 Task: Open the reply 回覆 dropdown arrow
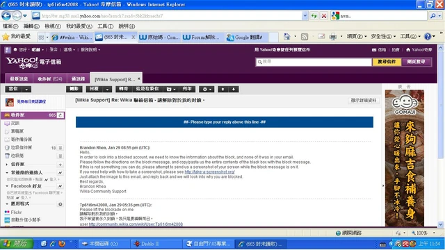pyautogui.click(x=107, y=90)
